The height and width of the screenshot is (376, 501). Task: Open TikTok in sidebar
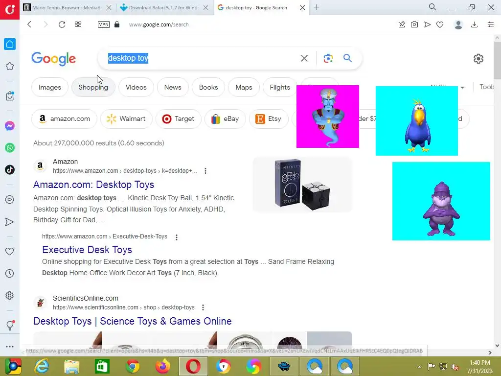[10, 169]
